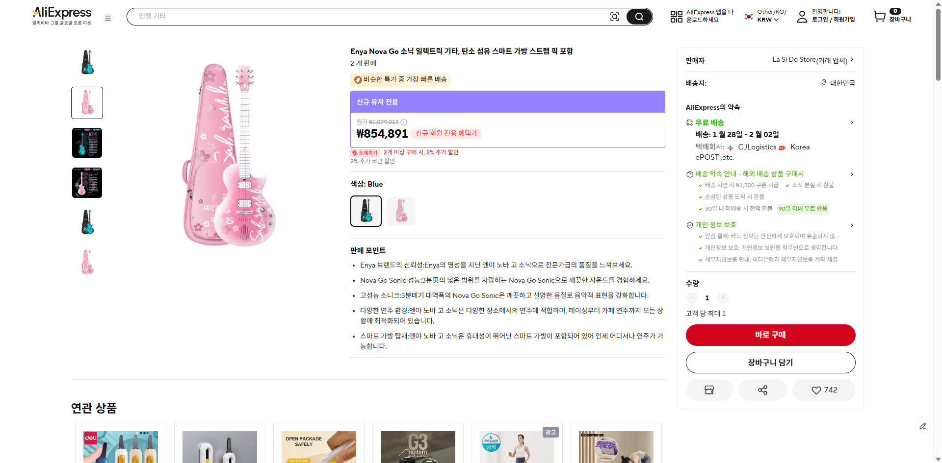Click the store coupon icon near wishlist
Viewport: 942px width, 463px height.
pyautogui.click(x=709, y=390)
